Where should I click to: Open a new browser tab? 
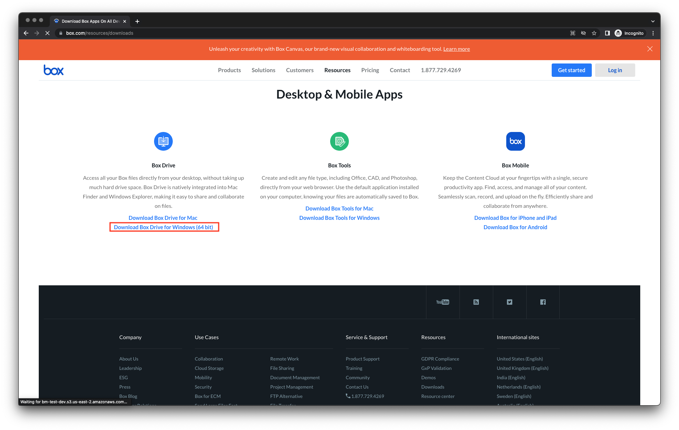137,21
